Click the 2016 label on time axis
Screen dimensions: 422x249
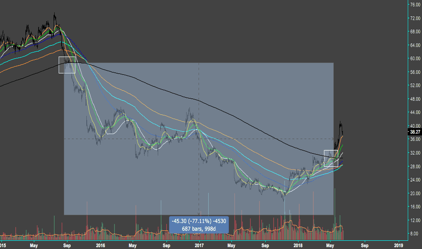pyautogui.click(x=101, y=245)
